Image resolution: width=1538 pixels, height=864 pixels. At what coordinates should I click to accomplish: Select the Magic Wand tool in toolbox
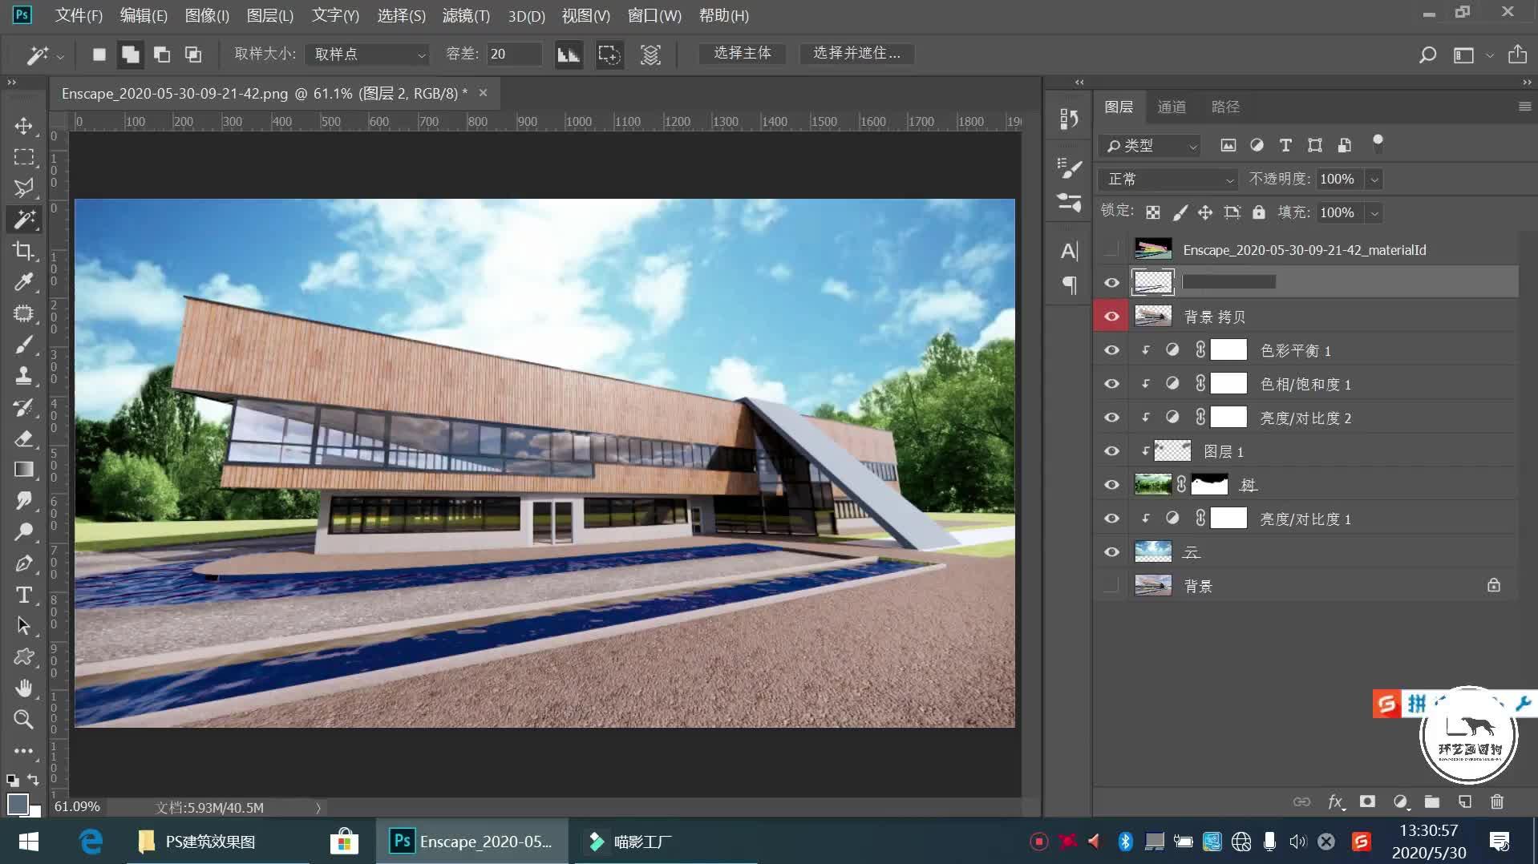pyautogui.click(x=23, y=219)
